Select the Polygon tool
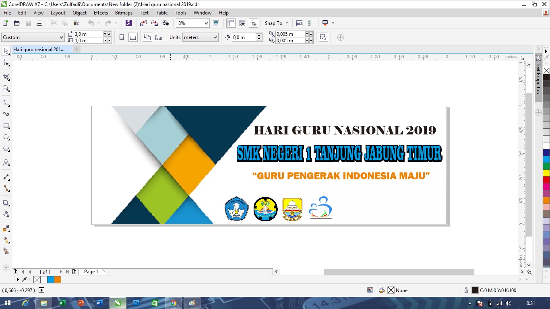 6,148
